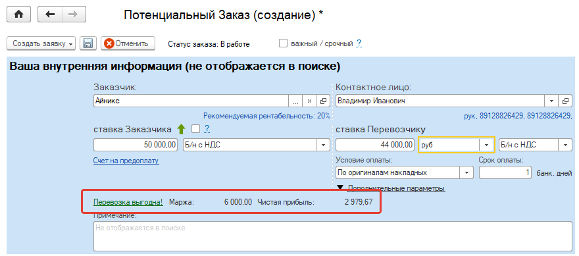
Task: Open Заказчик record with the open icon
Action: point(323,101)
